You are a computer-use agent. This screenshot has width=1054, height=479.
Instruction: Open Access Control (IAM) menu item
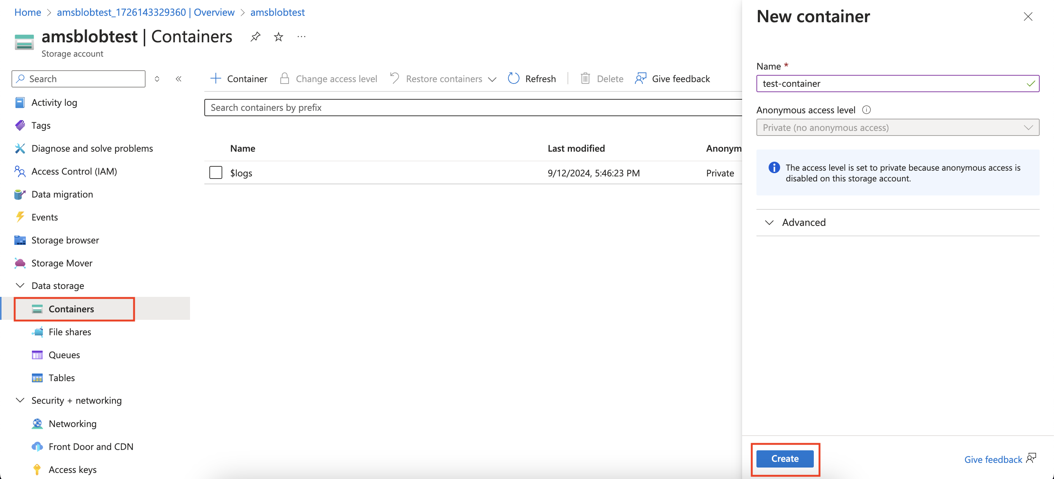[74, 171]
